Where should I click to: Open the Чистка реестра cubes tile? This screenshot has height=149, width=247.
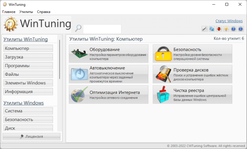[x=192, y=95]
